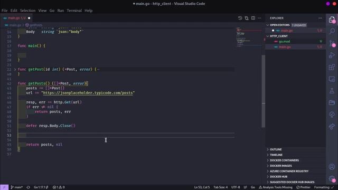Open the jsonplaceholder posts URL link

88,93
